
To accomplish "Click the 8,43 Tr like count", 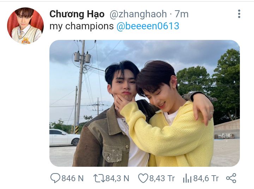I will (x=162, y=178).
